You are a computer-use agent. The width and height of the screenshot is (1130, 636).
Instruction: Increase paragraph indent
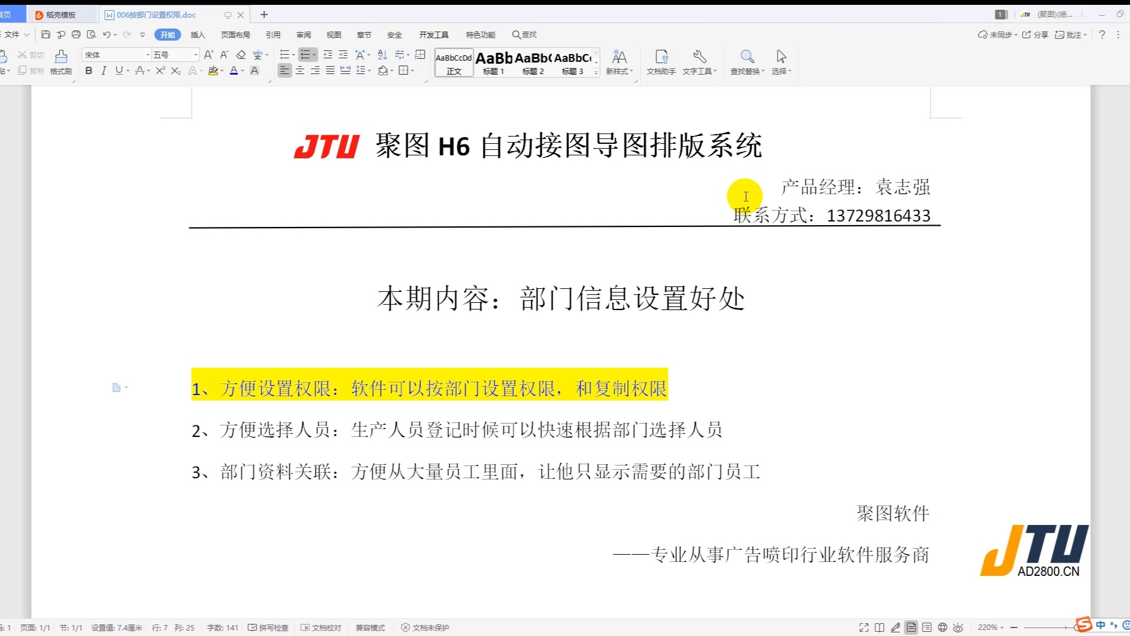coord(343,55)
